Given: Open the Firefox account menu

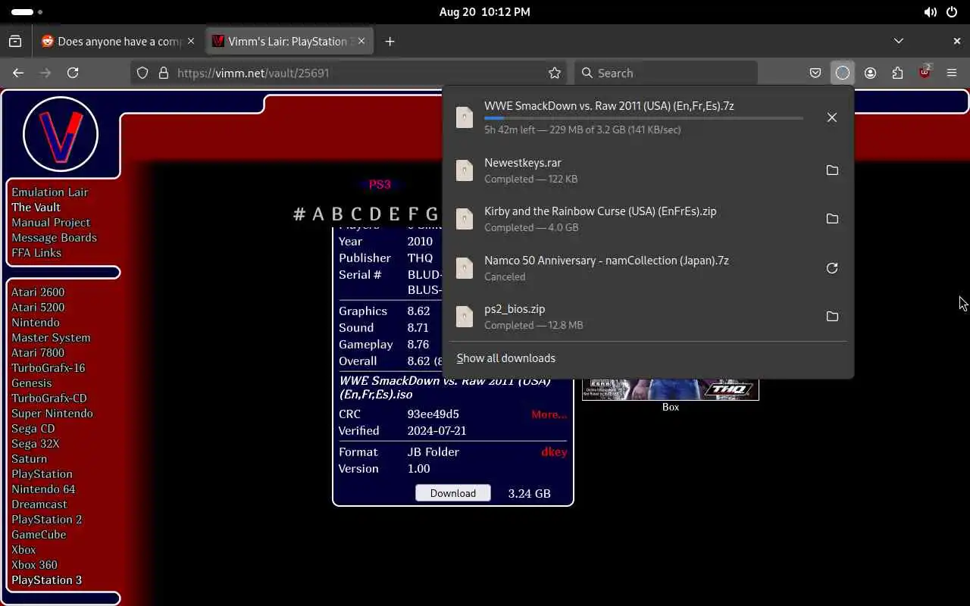Looking at the screenshot, I should (x=870, y=73).
